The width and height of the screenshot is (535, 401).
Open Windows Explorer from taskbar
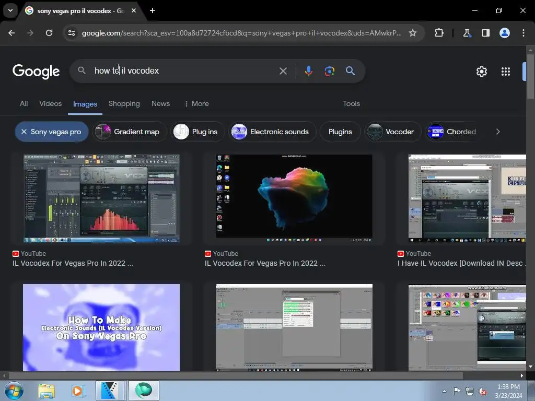coord(46,391)
